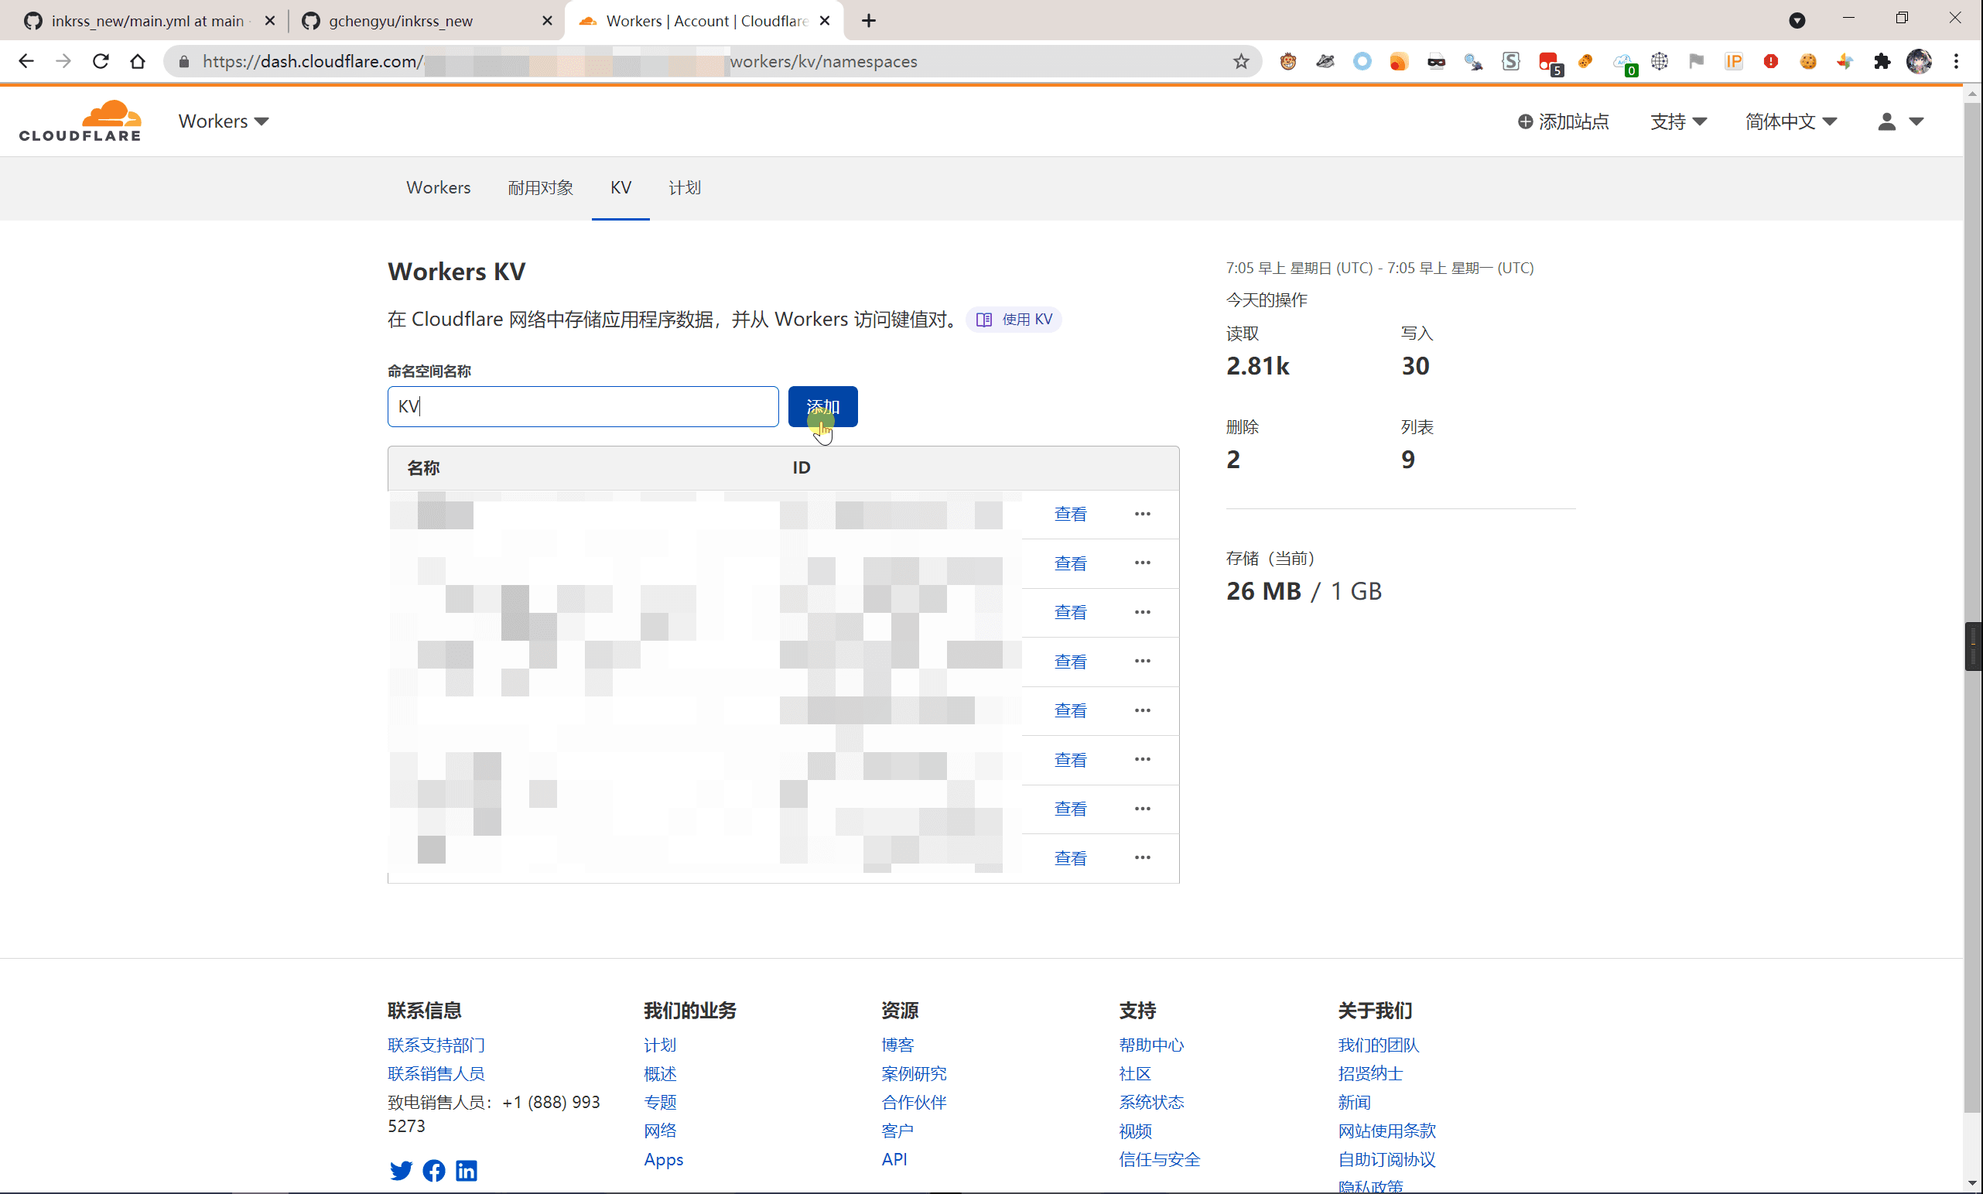Open 联系销售人员 footer link
Screen dimensions: 1983x1194
(x=436, y=1073)
